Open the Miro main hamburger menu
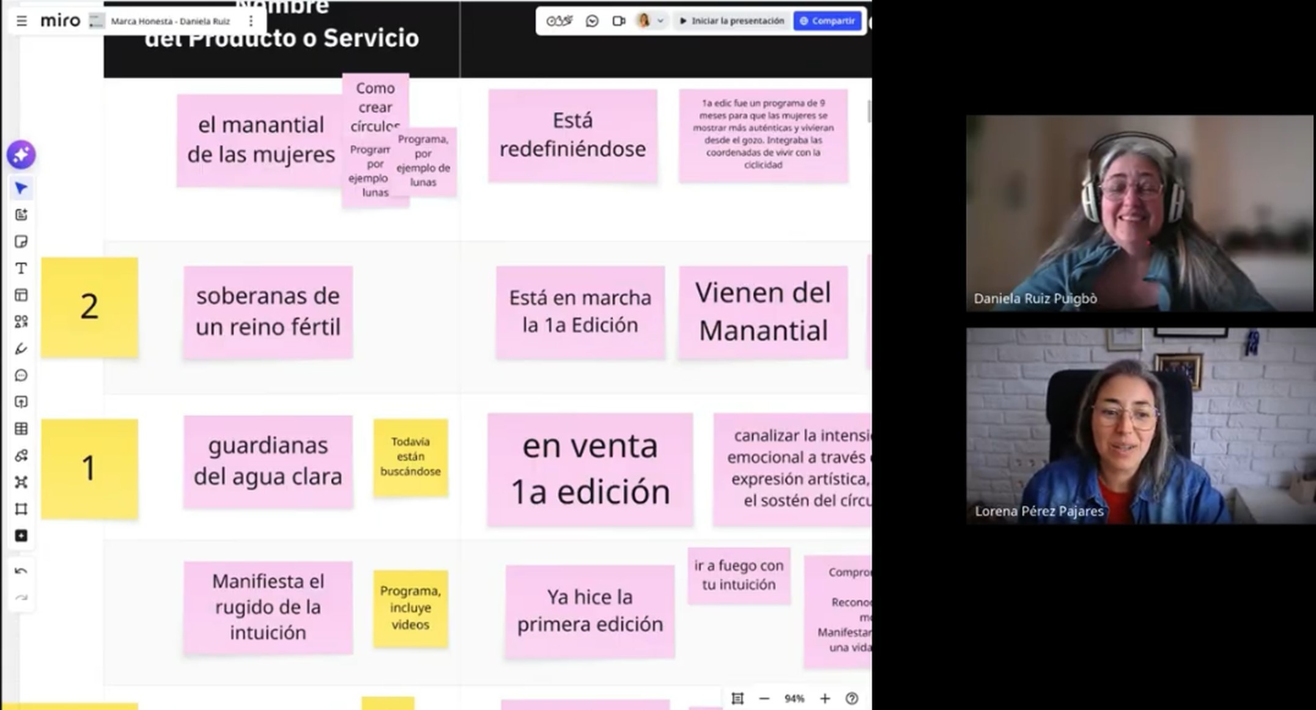The width and height of the screenshot is (1316, 710). point(21,21)
